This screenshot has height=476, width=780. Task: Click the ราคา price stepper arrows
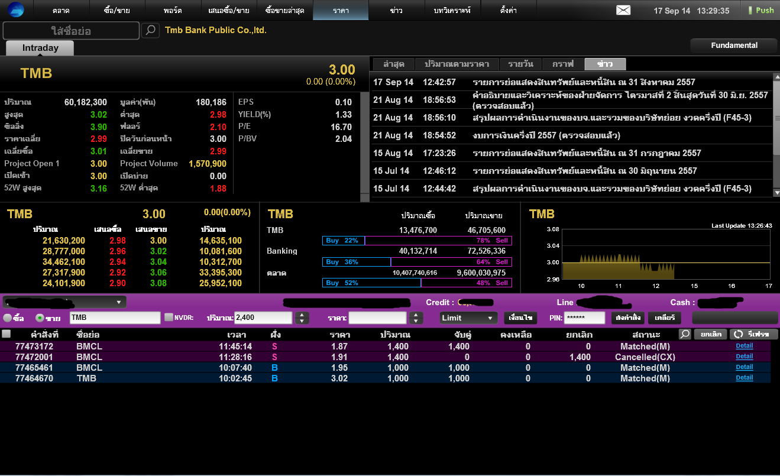coord(416,318)
